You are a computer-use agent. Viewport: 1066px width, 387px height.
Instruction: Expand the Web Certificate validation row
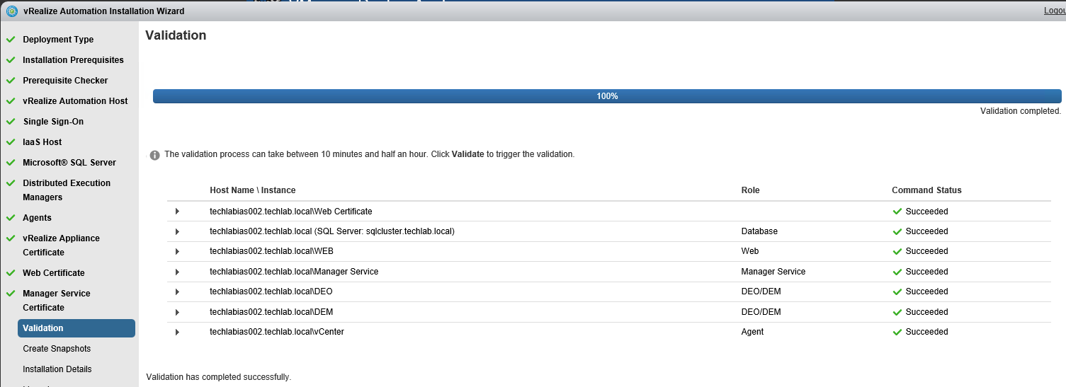coord(177,212)
